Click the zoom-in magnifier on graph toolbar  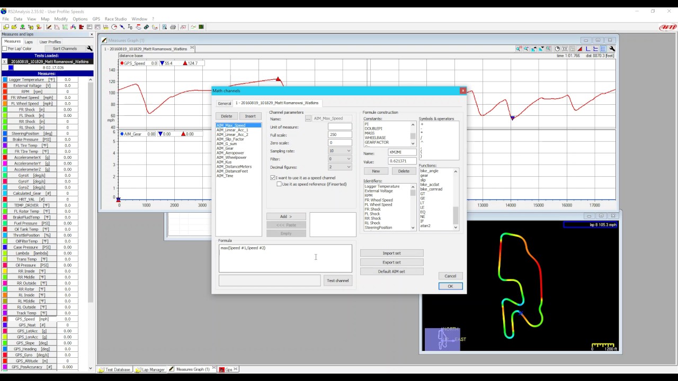[x=526, y=49]
